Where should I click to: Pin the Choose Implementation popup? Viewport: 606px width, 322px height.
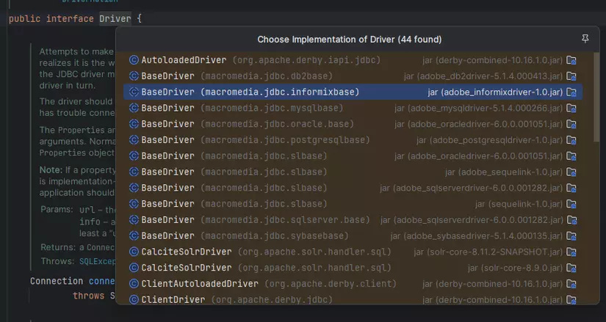tap(585, 39)
